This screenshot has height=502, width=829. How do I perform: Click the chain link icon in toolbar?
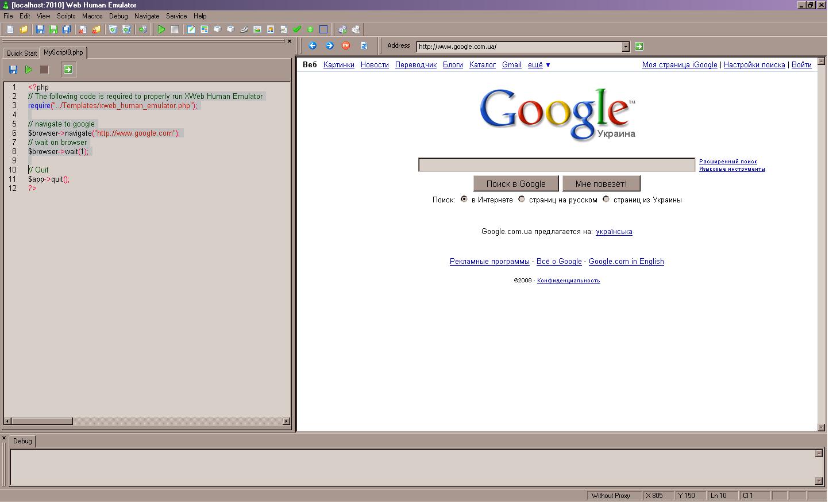click(244, 29)
